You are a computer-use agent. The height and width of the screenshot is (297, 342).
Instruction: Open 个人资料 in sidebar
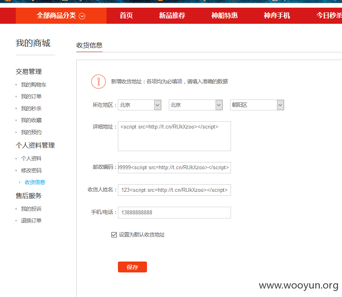pyautogui.click(x=31, y=158)
